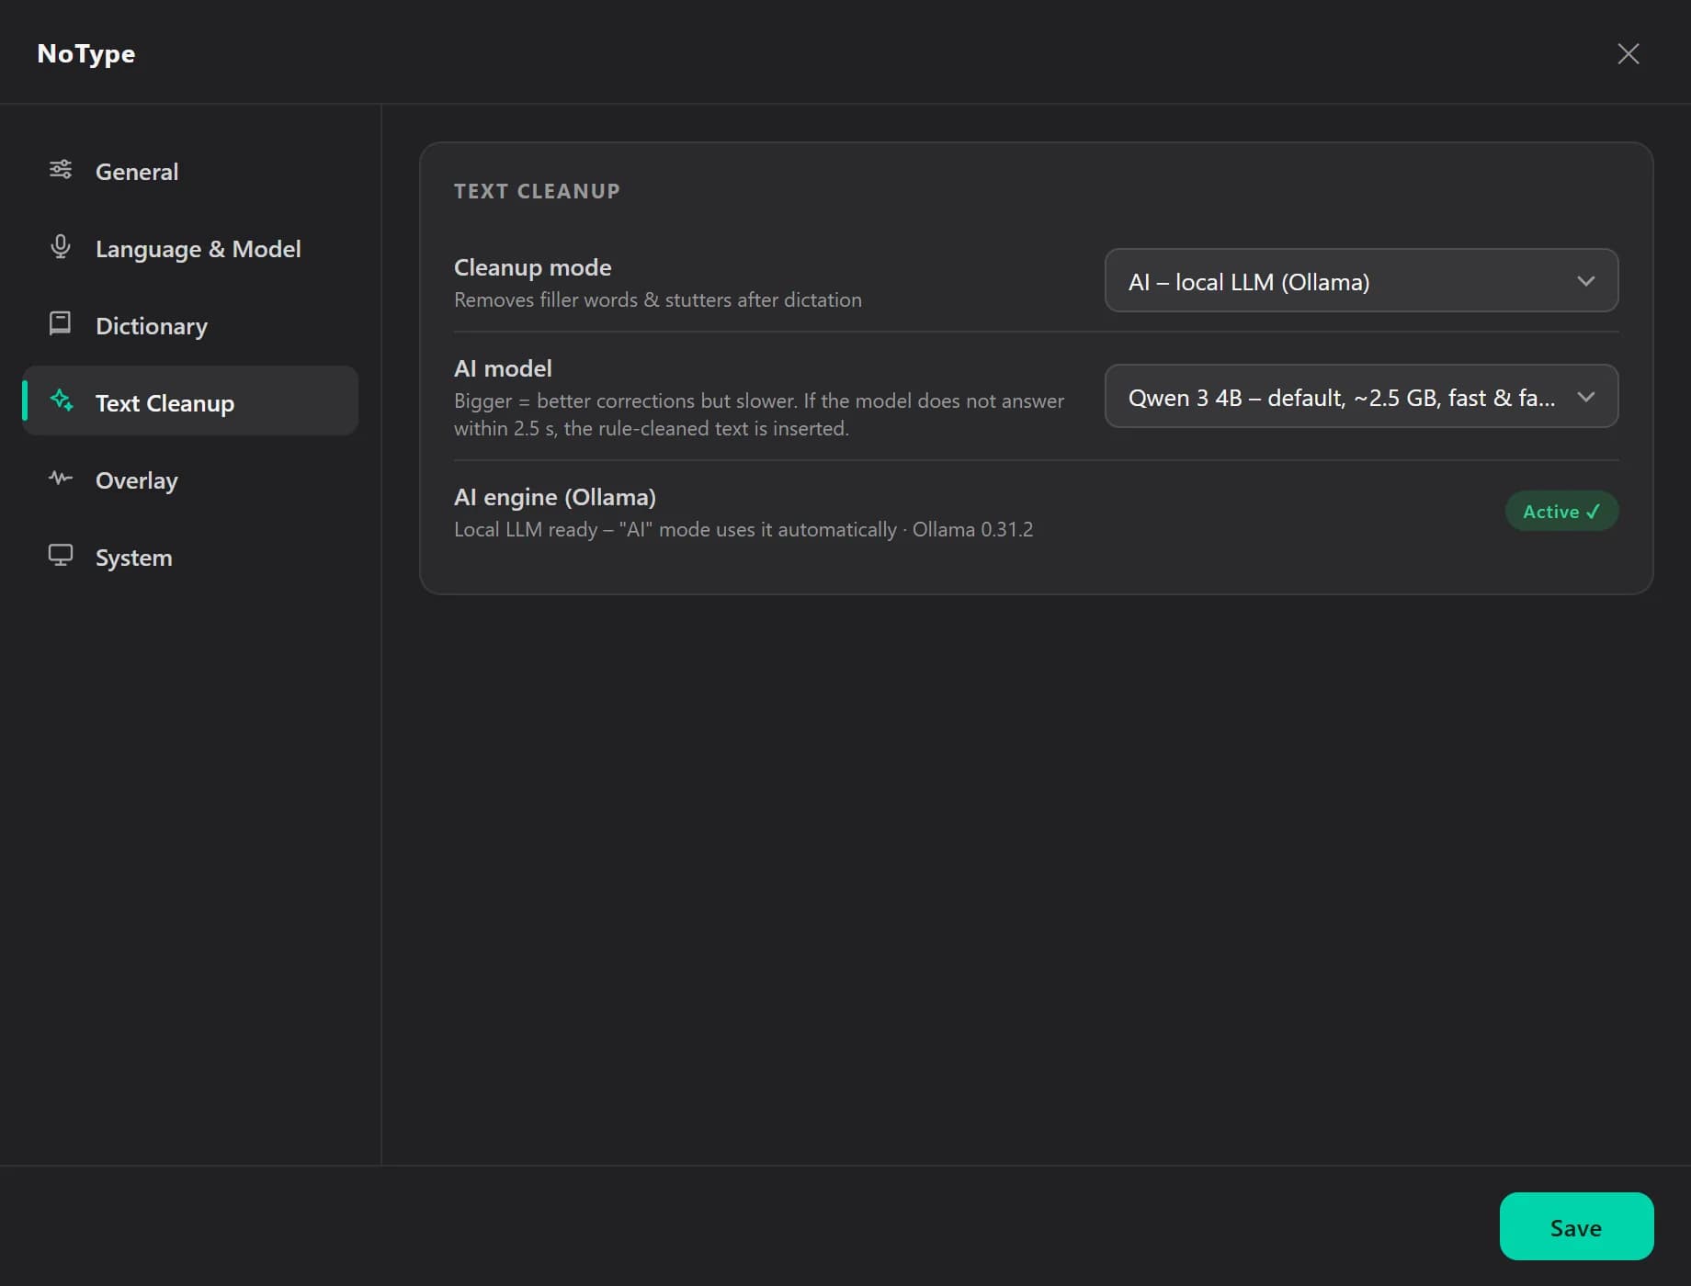Click the General sliders icon
The height and width of the screenshot is (1286, 1691).
(61, 170)
